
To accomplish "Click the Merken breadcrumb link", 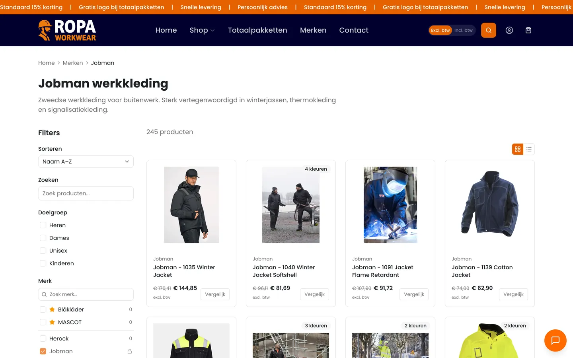I will tap(73, 63).
